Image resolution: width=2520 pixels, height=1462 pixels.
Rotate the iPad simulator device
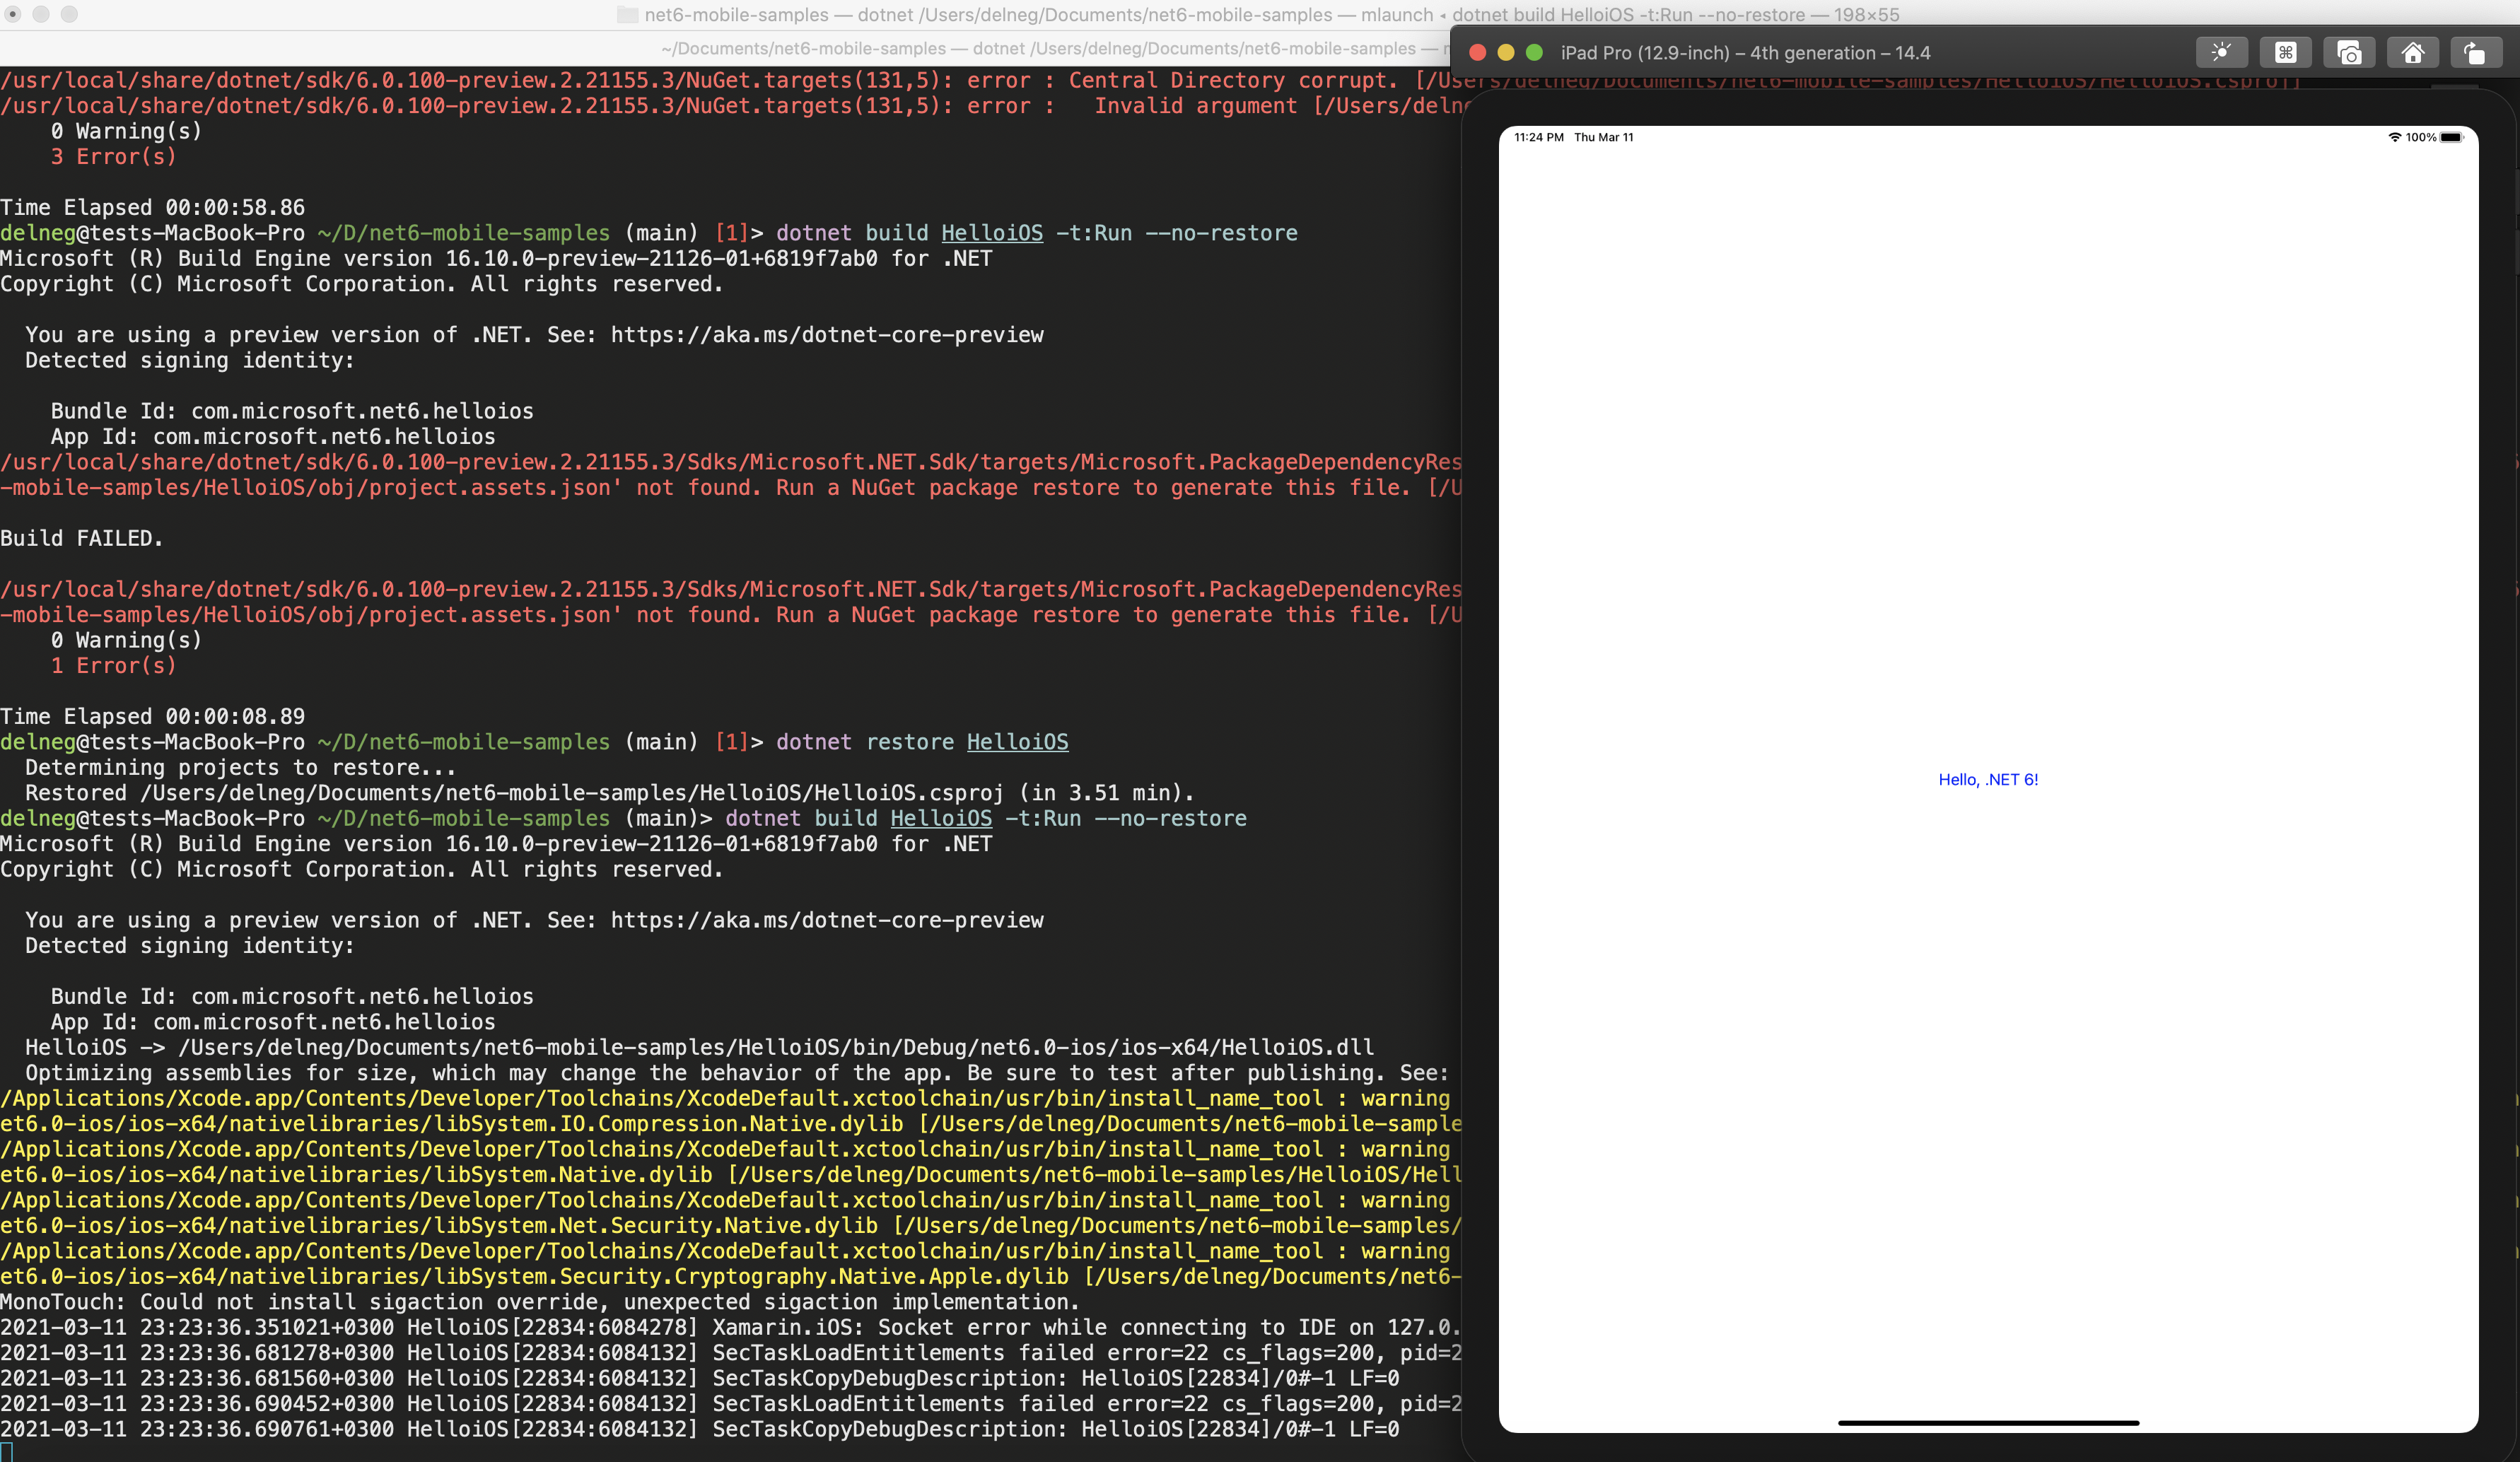[x=2476, y=52]
